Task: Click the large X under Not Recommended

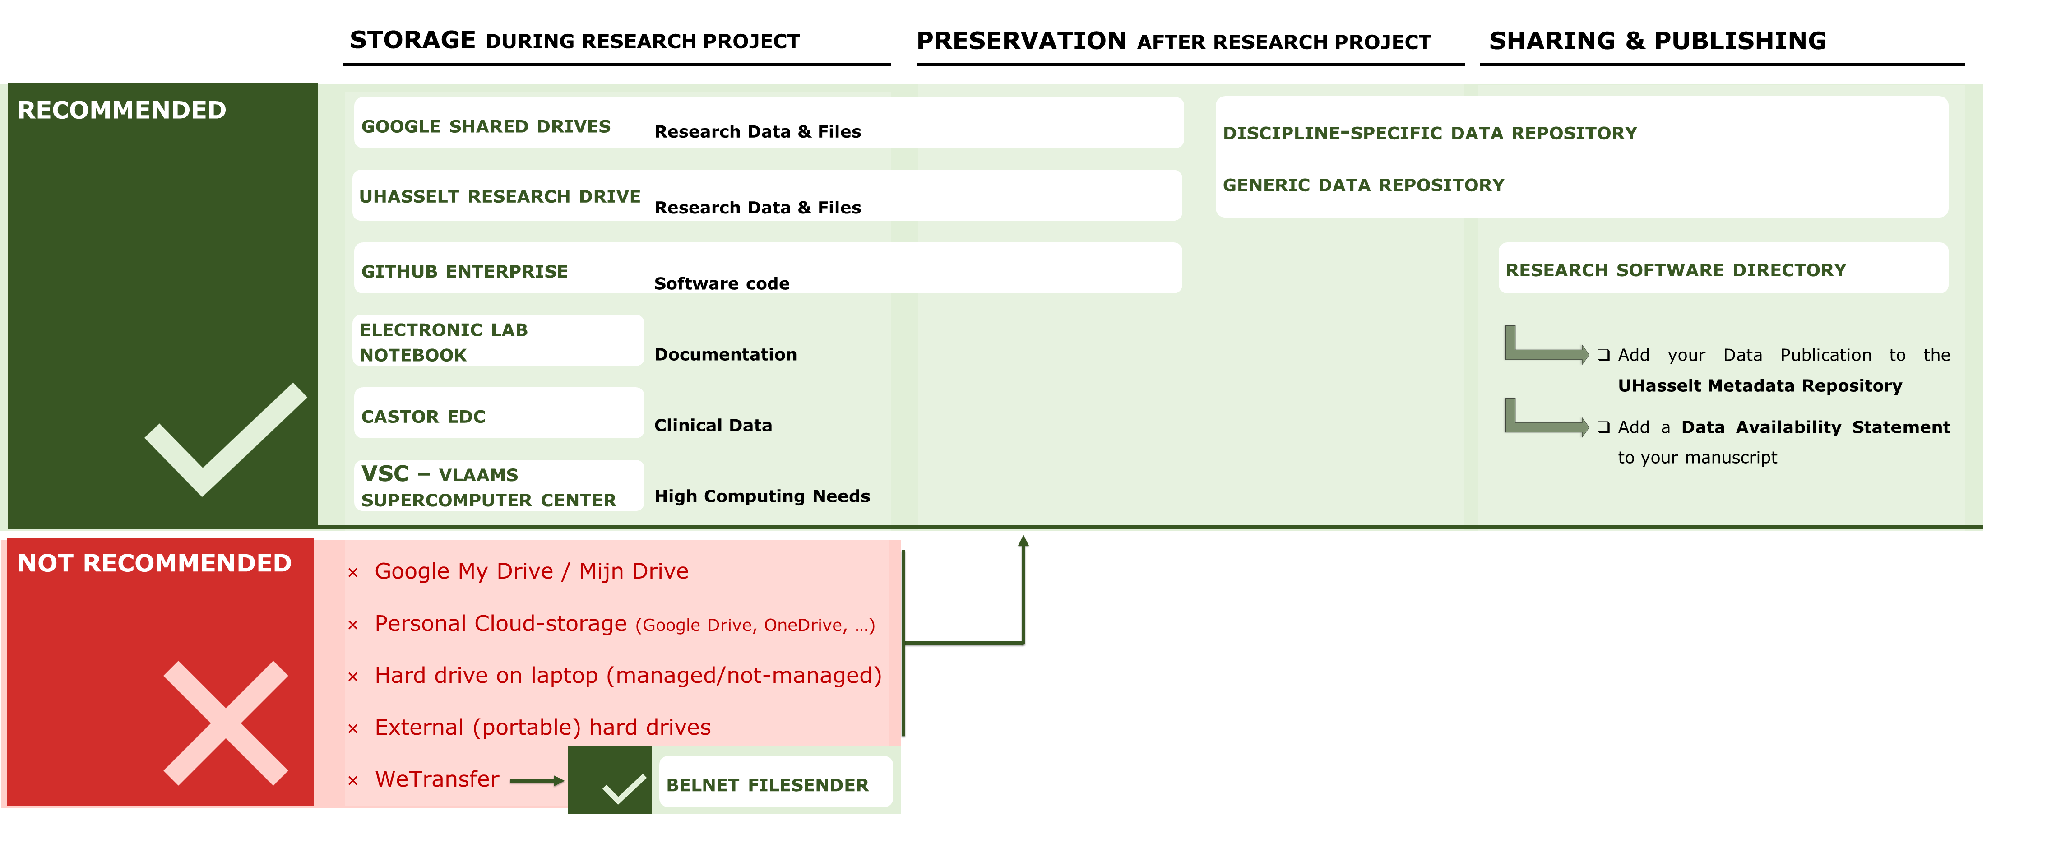Action: tap(226, 723)
